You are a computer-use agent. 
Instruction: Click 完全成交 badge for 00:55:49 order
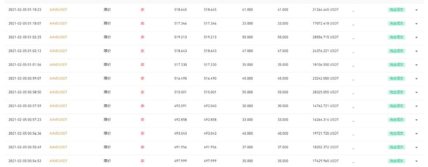[x=396, y=147]
